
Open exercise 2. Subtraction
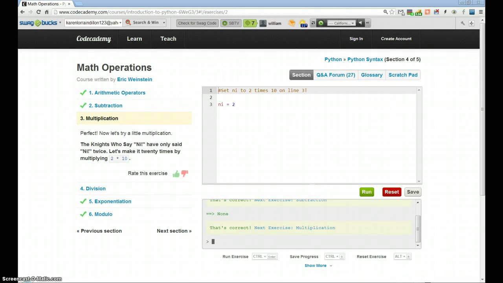(x=105, y=106)
